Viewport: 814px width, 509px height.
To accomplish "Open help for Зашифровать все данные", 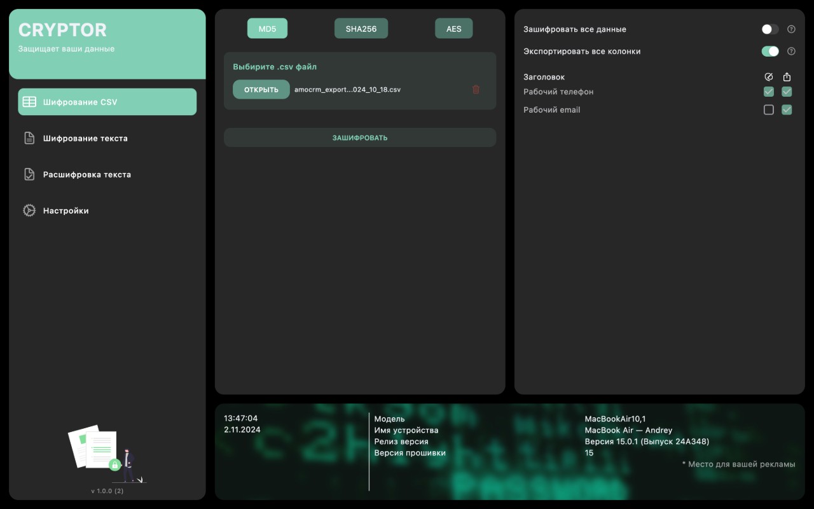I will coord(791,29).
